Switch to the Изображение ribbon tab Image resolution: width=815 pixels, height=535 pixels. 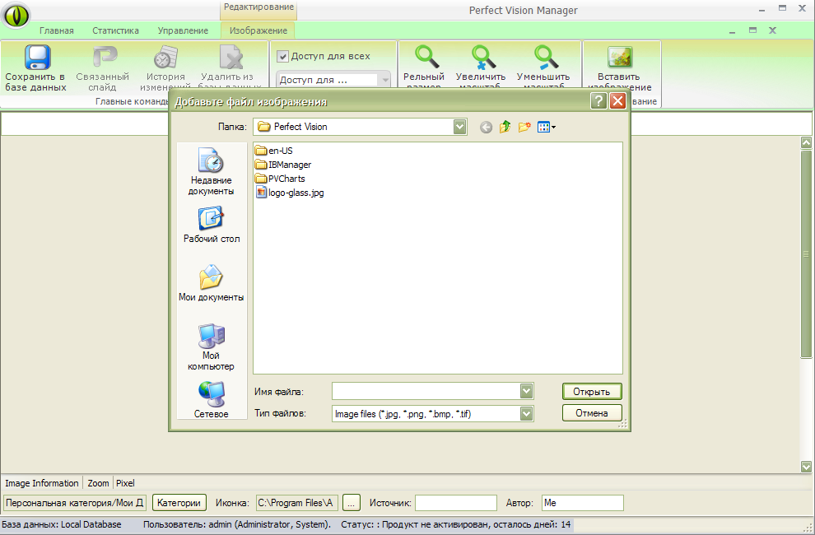258,30
